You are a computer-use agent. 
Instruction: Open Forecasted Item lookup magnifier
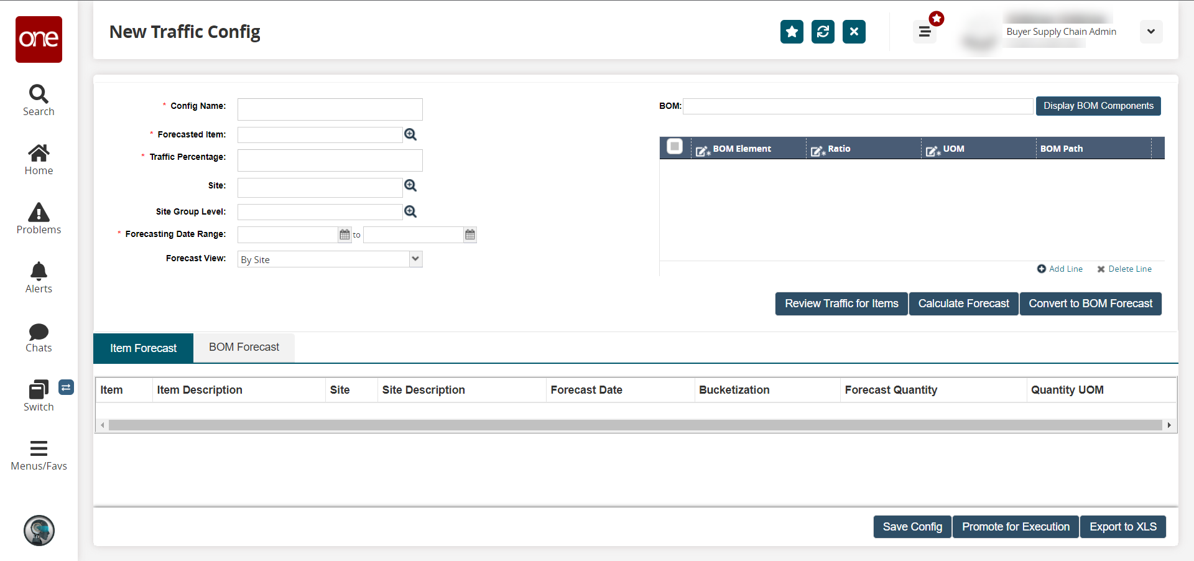(410, 134)
